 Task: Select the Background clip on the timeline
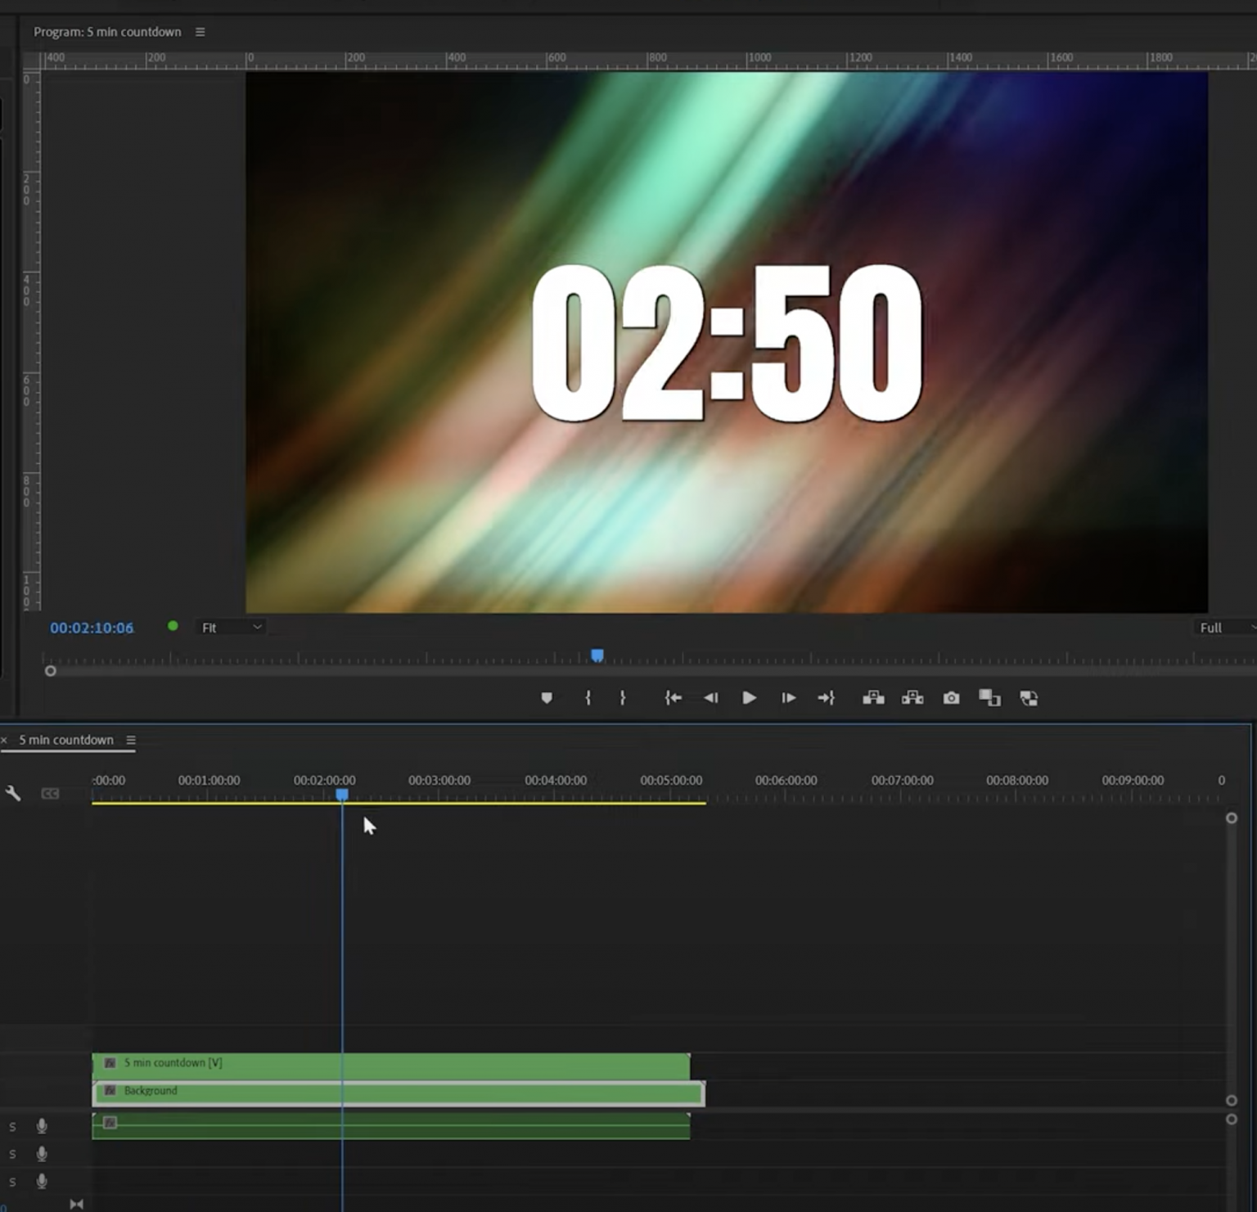[399, 1093]
